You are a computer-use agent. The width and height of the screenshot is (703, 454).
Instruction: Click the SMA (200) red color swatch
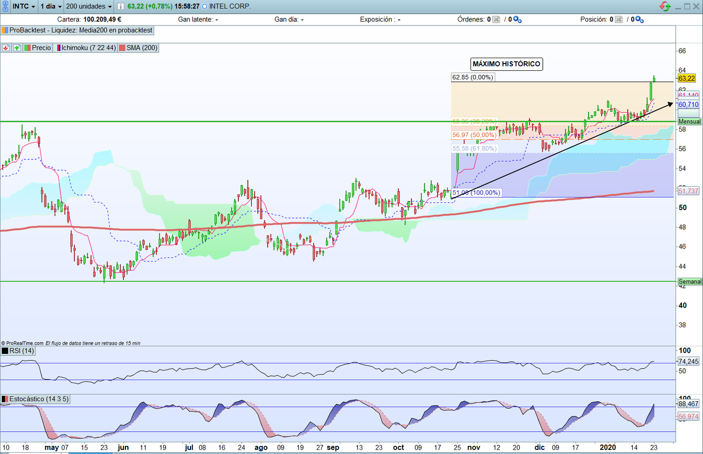122,48
